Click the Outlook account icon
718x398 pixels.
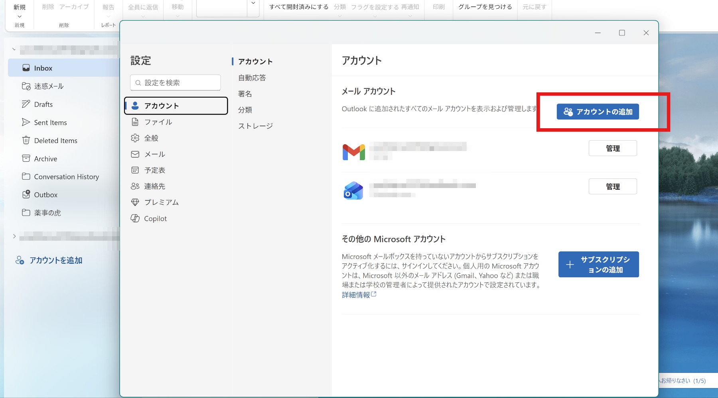point(353,190)
